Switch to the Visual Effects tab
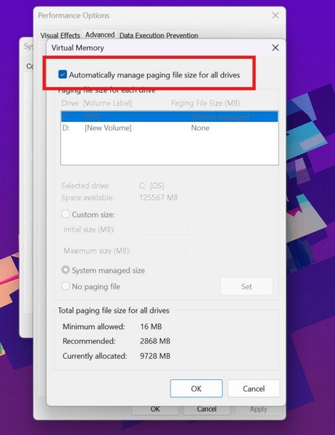 tap(60, 36)
